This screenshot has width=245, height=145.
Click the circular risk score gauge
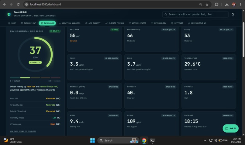click(35, 54)
